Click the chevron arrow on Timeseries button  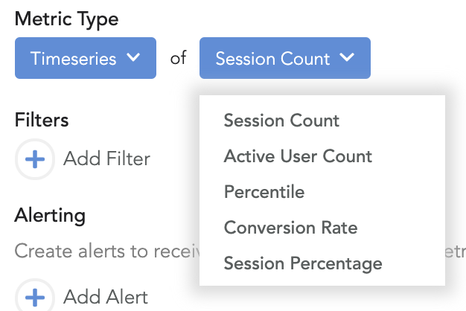pyautogui.click(x=133, y=57)
